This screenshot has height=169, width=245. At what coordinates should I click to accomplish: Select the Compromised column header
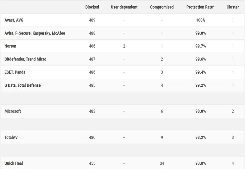click(162, 7)
